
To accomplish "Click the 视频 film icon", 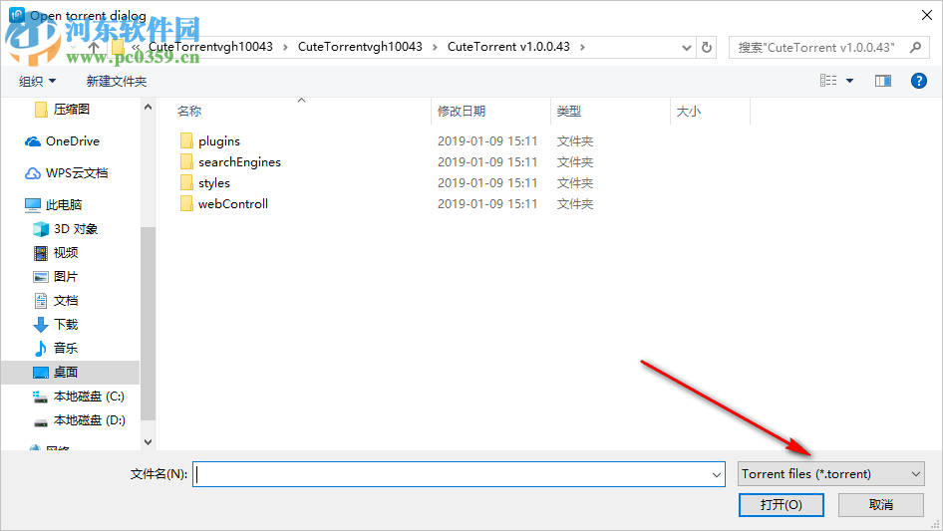I will pos(40,253).
